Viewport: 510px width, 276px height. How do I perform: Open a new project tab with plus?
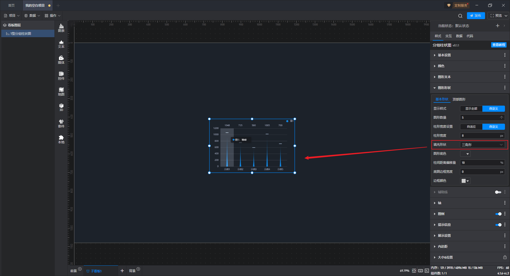[x=58, y=5]
